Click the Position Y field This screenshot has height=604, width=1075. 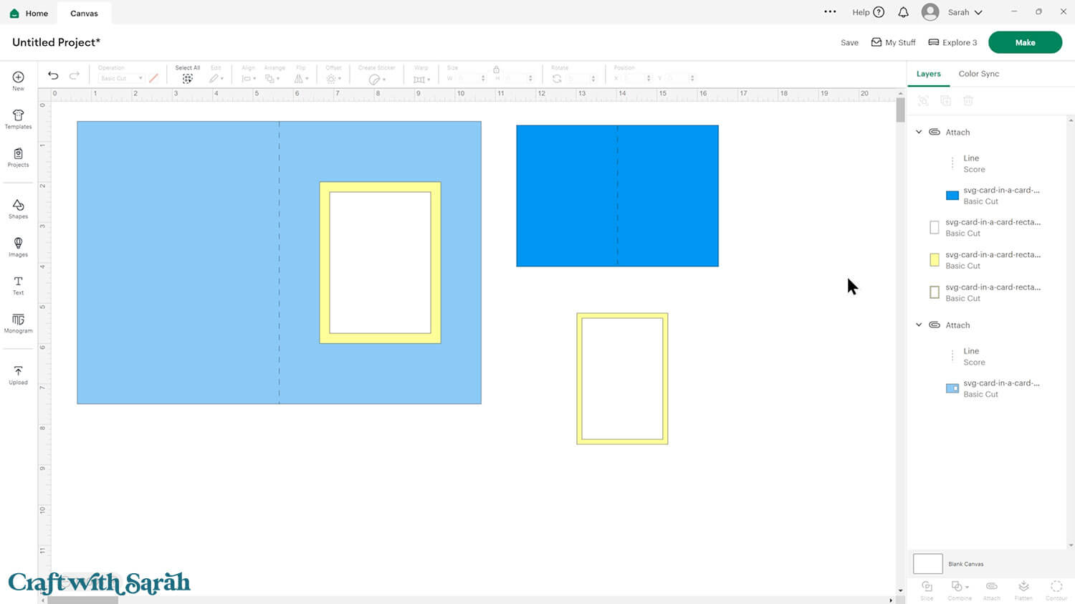click(679, 78)
